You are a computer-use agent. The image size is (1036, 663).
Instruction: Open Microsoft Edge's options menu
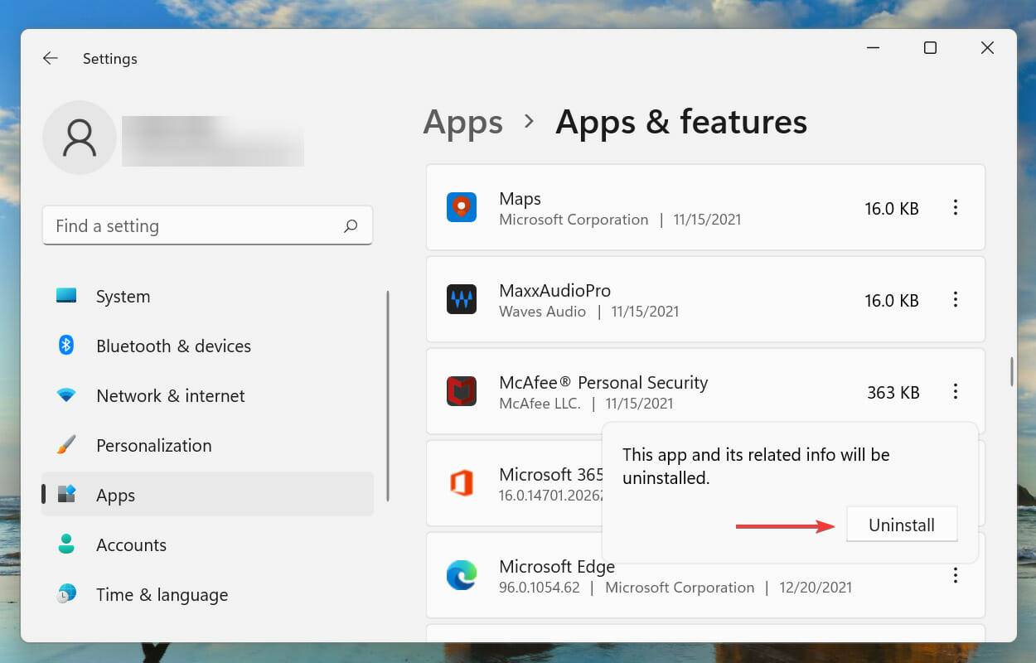tap(956, 575)
